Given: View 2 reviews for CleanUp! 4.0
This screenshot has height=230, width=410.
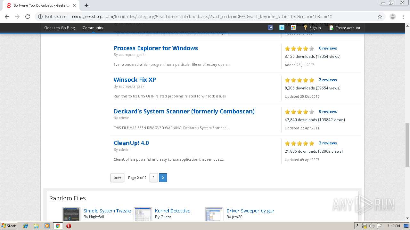Looking at the screenshot, I should [328, 143].
